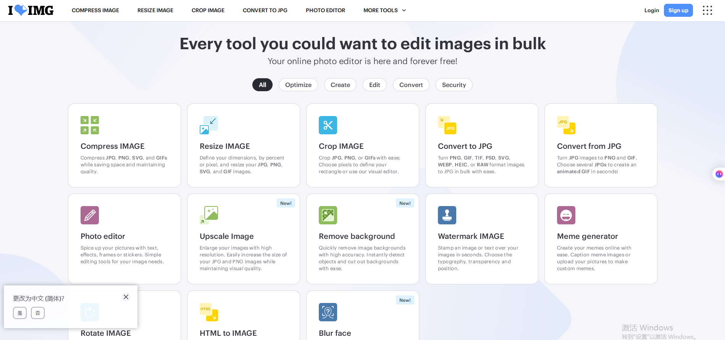Screen dimensions: 725x340
Task: Click the Upscale Image icon
Action: 209,215
